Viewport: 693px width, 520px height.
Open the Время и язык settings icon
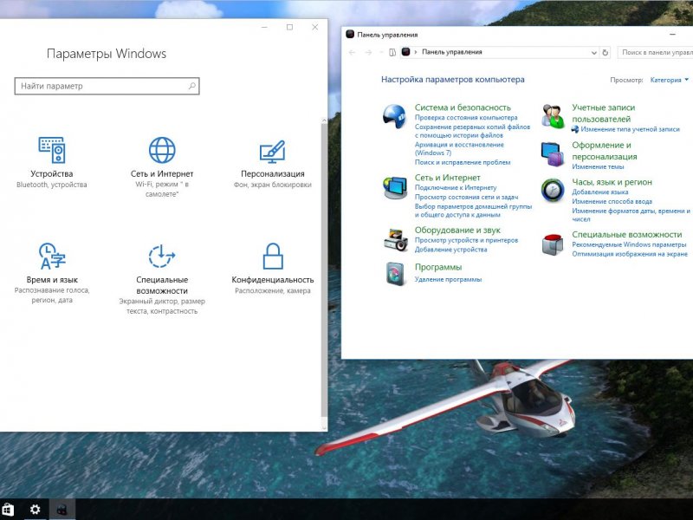[x=52, y=256]
